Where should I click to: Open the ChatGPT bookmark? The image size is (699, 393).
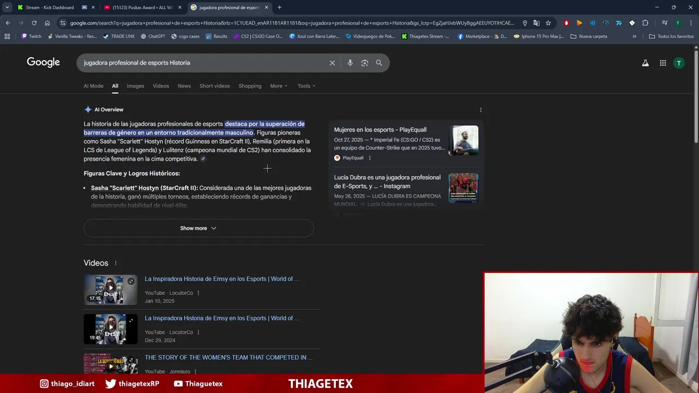153,37
